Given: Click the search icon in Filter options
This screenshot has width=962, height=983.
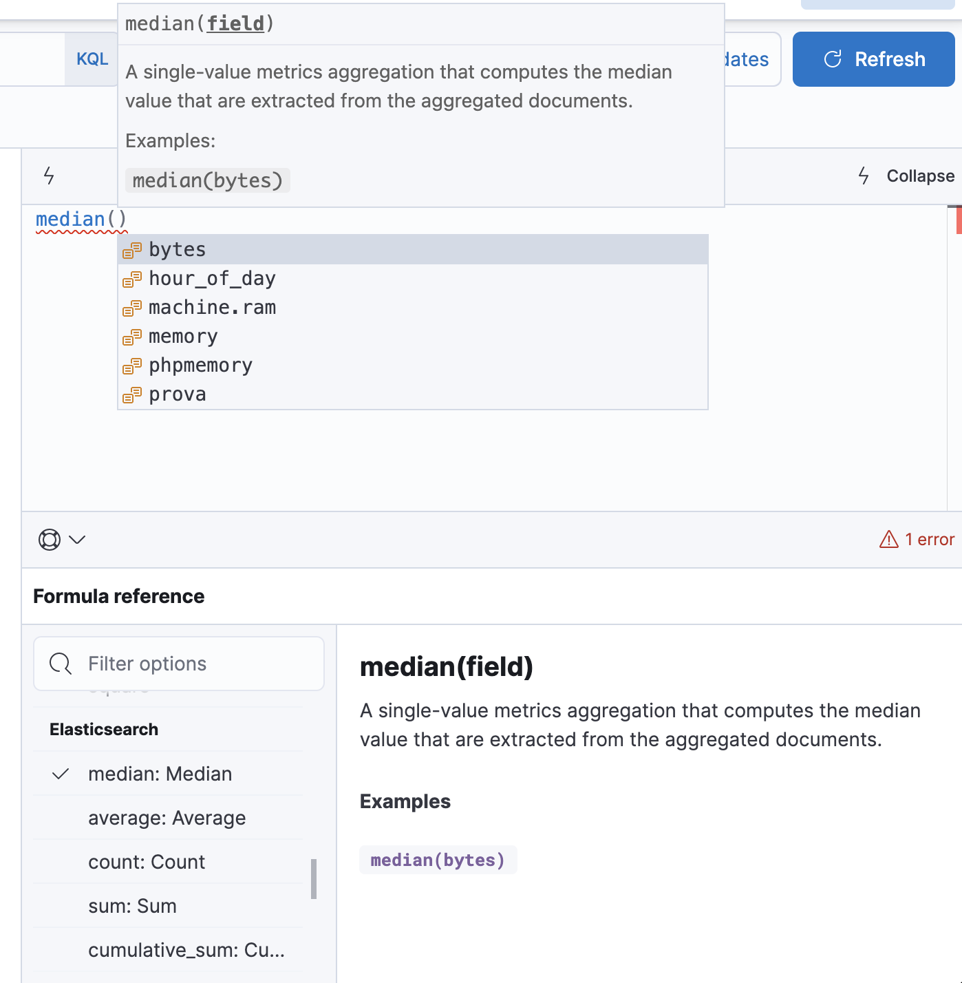Looking at the screenshot, I should click(x=61, y=664).
